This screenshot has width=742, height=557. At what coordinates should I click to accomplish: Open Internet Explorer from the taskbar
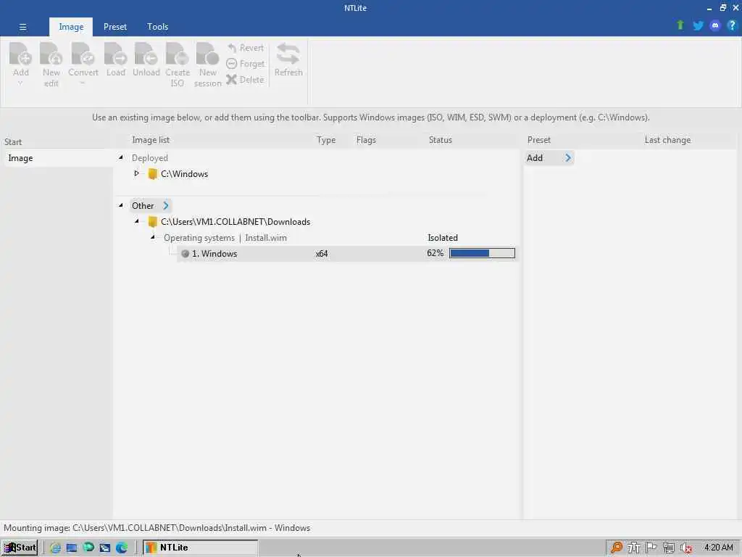[55, 548]
